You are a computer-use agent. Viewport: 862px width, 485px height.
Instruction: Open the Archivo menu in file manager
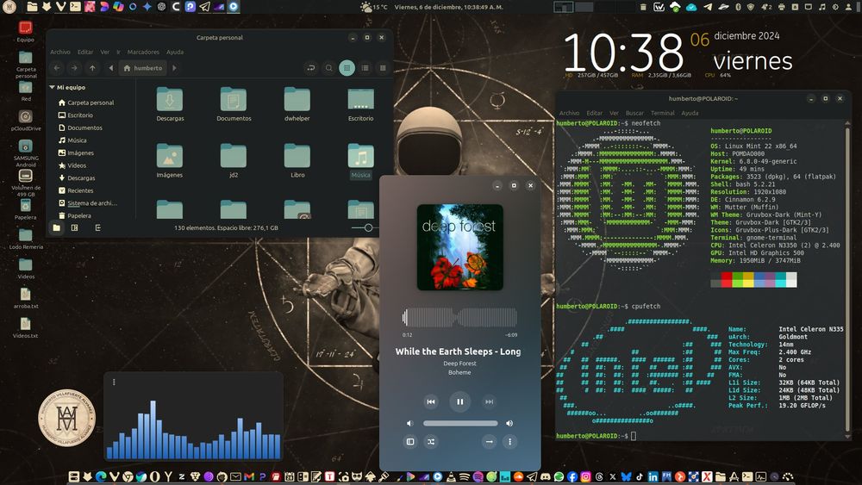coord(60,53)
